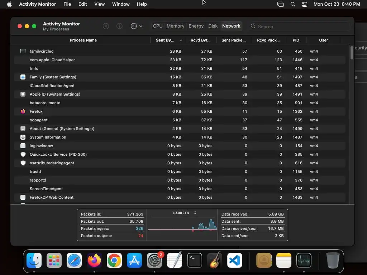Open the Window menu

[x=121, y=4]
